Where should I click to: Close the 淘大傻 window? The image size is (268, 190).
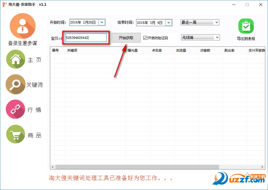click(x=261, y=5)
